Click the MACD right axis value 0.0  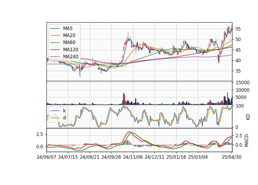[x=239, y=145]
